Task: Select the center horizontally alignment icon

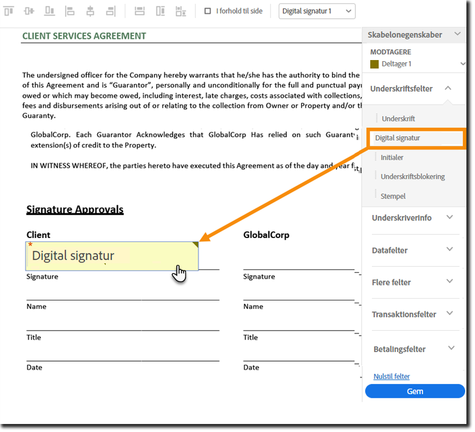Action: (x=90, y=11)
